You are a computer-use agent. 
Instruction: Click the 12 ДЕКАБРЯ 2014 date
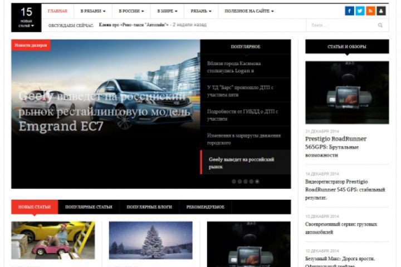[322, 251]
